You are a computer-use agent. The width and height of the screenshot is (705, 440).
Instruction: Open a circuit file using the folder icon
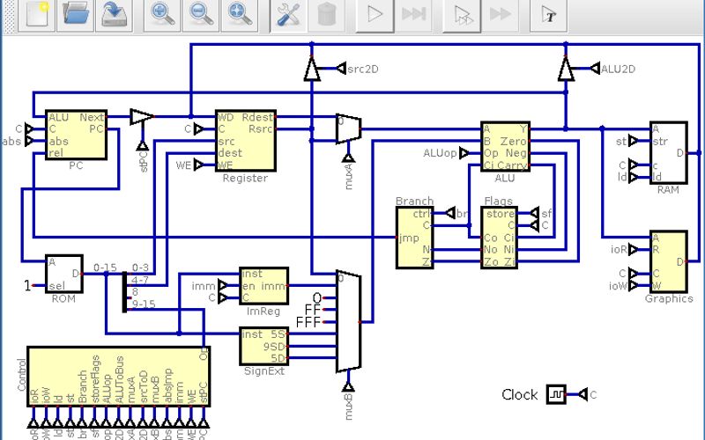pos(76,14)
